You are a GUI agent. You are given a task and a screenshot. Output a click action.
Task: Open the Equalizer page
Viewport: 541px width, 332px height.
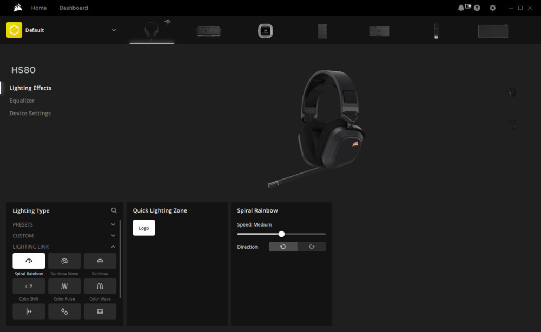pyautogui.click(x=22, y=101)
